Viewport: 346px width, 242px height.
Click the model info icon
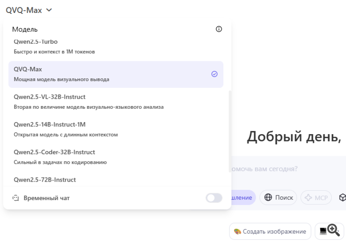coord(219,29)
